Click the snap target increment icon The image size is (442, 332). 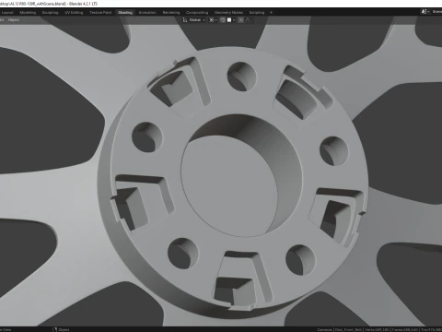tap(229, 20)
